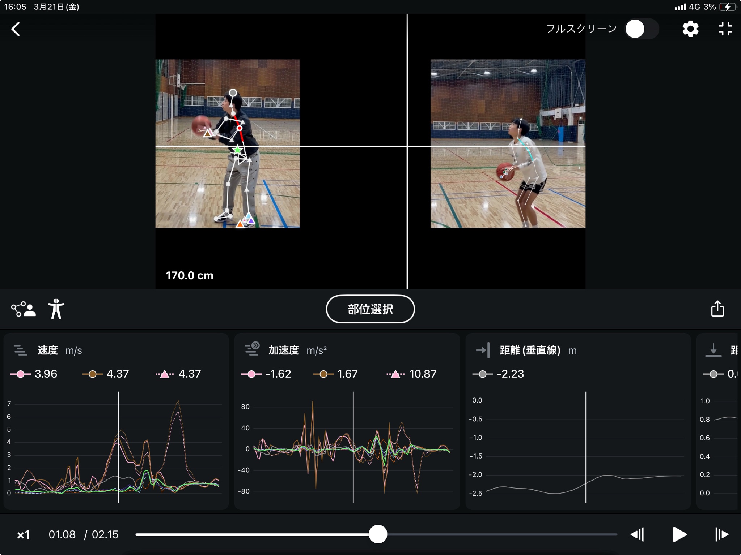Select the body pose figure icon
This screenshot has height=555, width=741.
[56, 309]
